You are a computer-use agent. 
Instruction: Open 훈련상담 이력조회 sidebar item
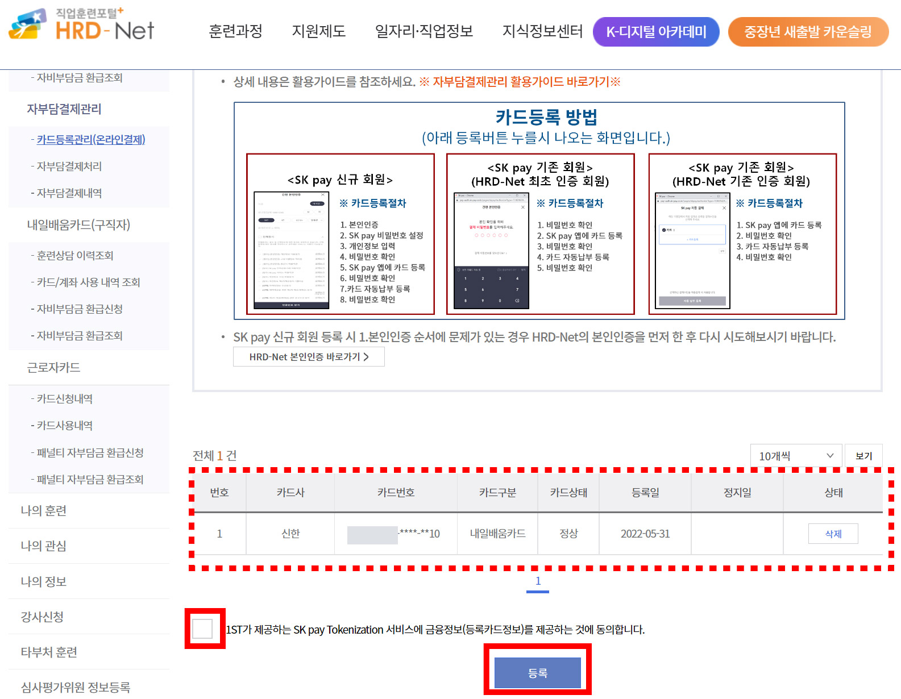pos(75,256)
